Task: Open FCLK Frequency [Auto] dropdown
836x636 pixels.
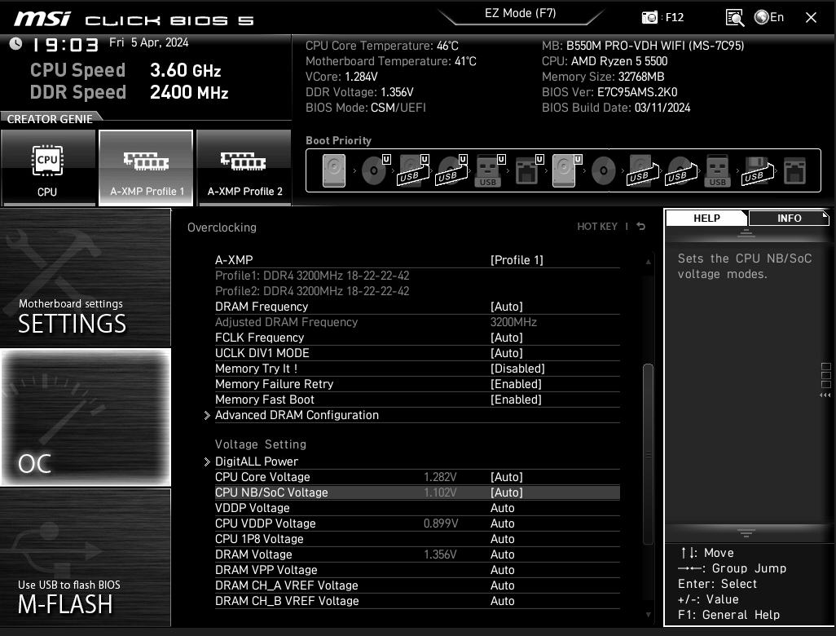Action: click(x=507, y=338)
